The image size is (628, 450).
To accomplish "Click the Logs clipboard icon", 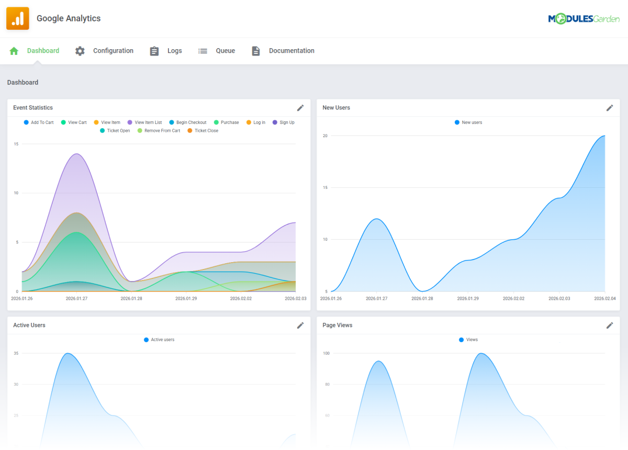I will click(x=154, y=51).
